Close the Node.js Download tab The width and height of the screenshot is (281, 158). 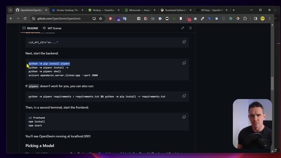[x=119, y=10]
